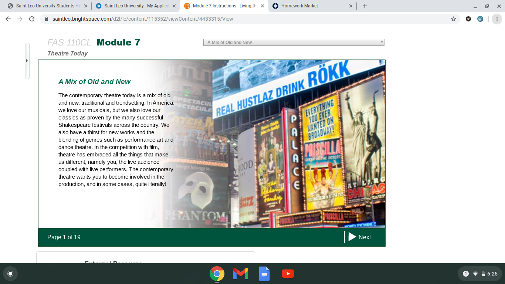This screenshot has height=284, width=505.
Task: Open Google Docs from the shelf
Action: pos(264,274)
